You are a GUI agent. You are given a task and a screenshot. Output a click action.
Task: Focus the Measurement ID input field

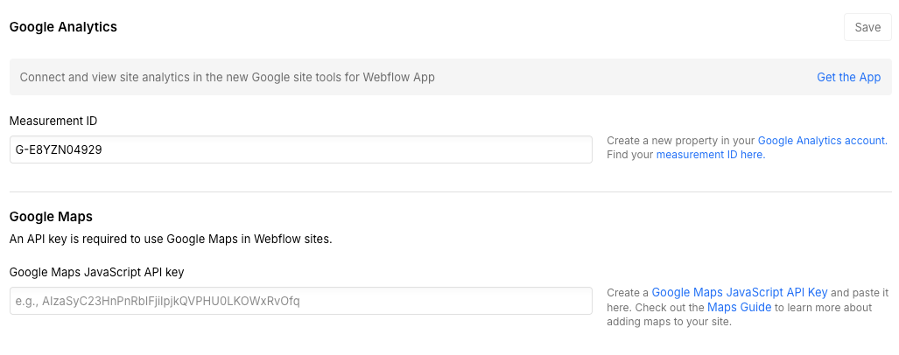[300, 150]
